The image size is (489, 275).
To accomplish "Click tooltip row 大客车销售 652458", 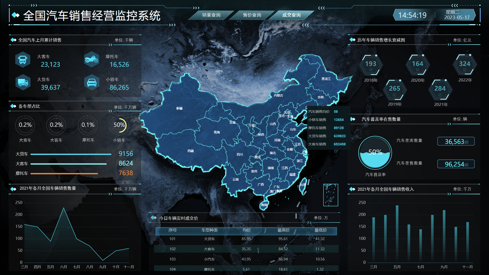I will (327, 144).
